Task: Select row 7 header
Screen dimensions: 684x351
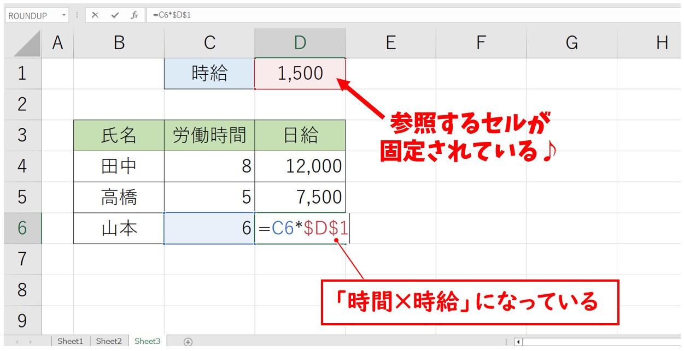Action: click(x=22, y=259)
